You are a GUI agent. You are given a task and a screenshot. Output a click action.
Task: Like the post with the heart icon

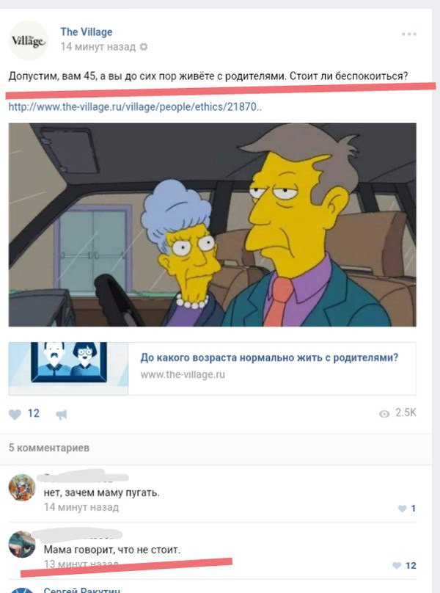15,415
